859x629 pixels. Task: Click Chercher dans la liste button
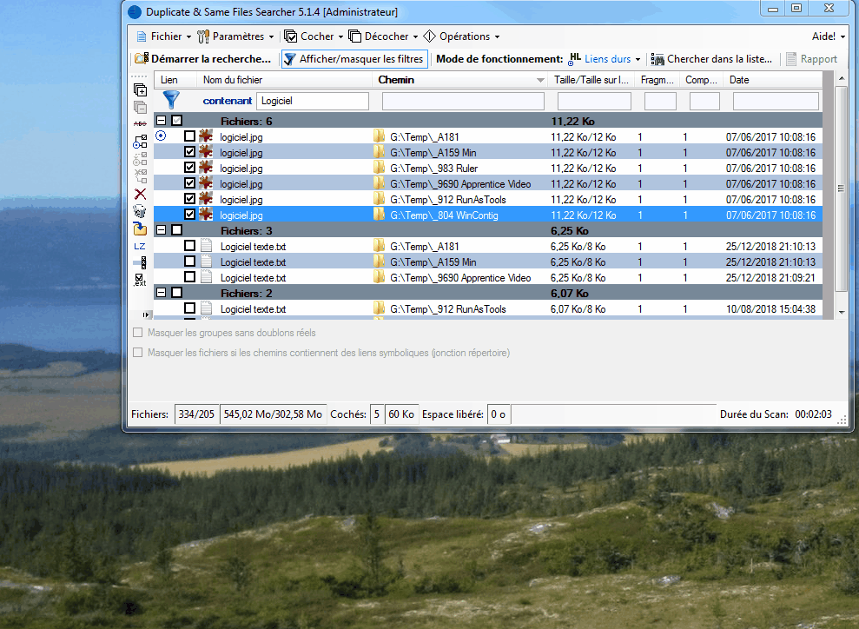point(711,58)
